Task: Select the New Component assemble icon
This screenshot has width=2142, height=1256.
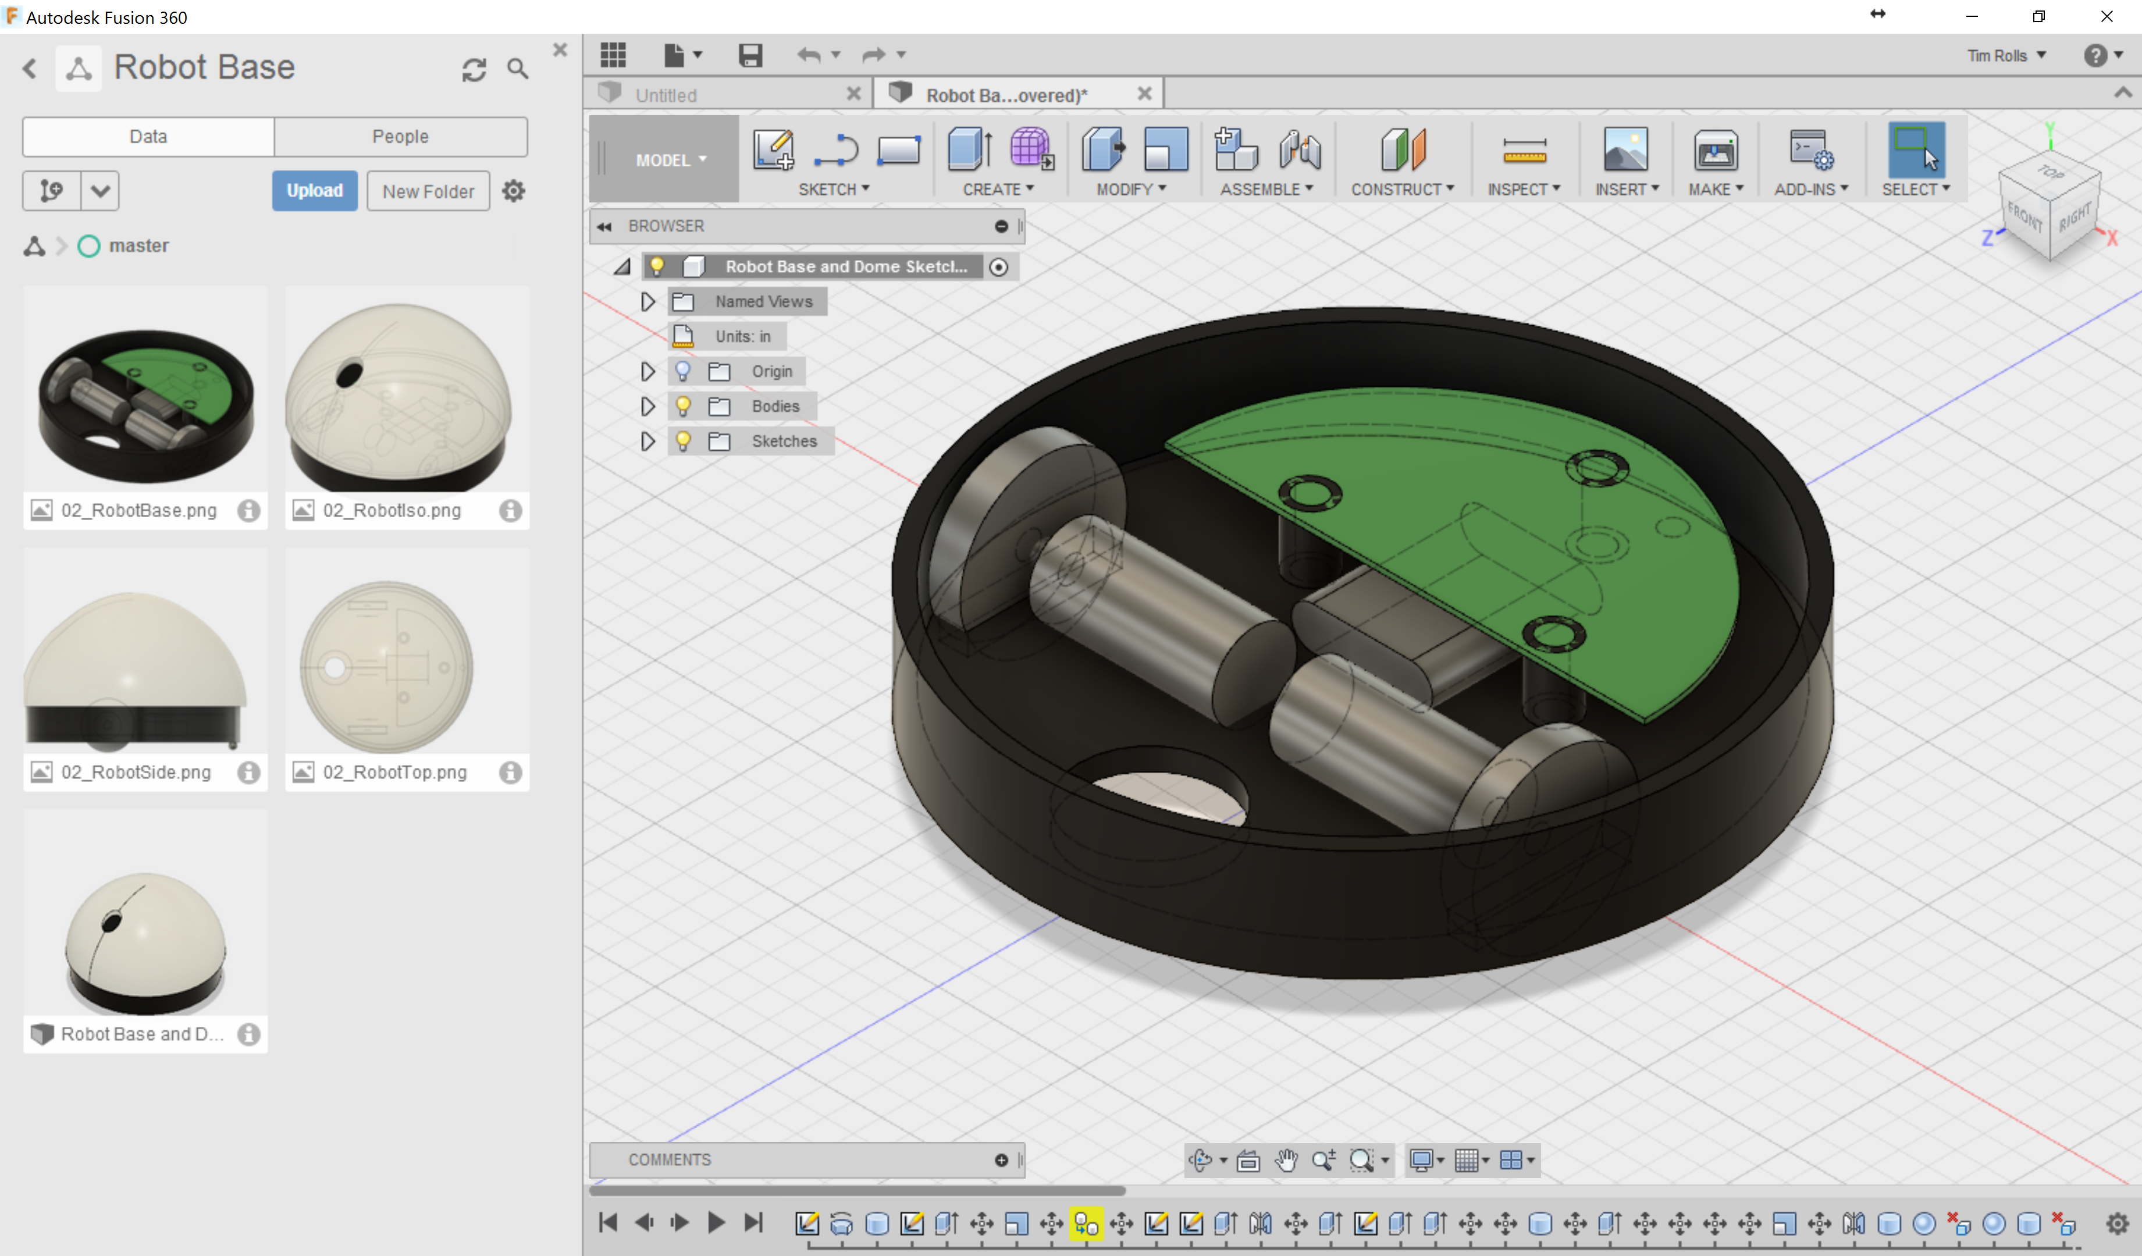Action: [1236, 150]
